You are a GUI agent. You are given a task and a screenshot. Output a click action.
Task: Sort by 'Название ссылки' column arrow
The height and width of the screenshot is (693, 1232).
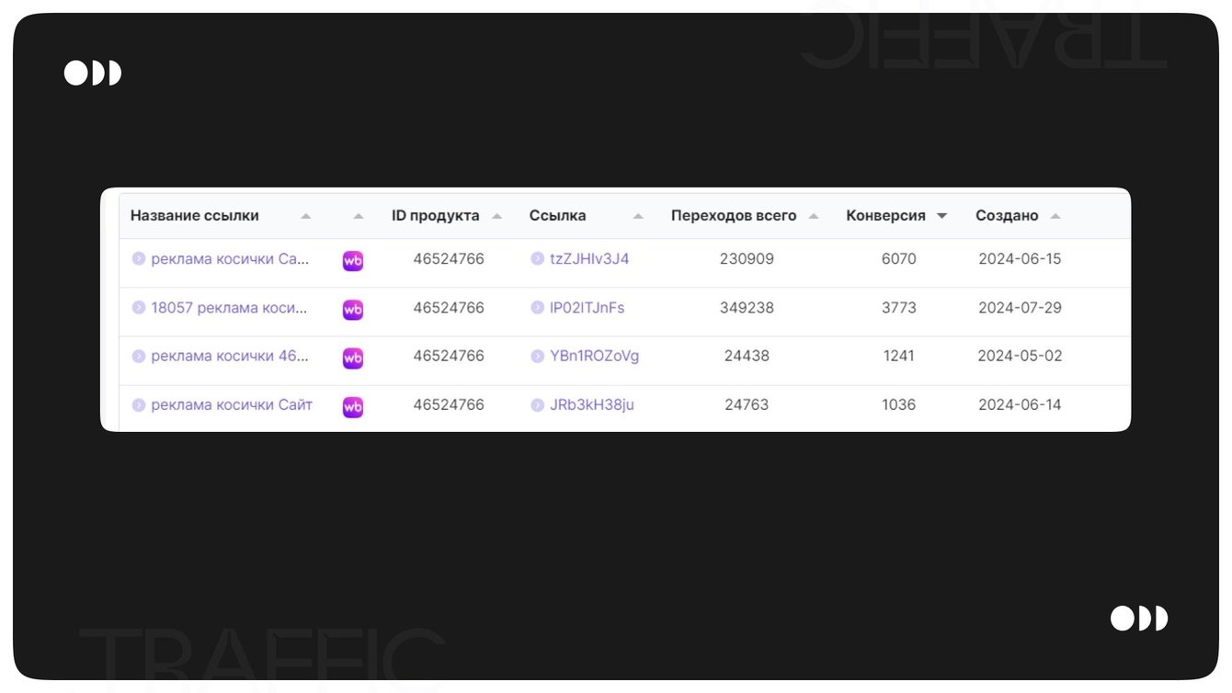pyautogui.click(x=306, y=217)
